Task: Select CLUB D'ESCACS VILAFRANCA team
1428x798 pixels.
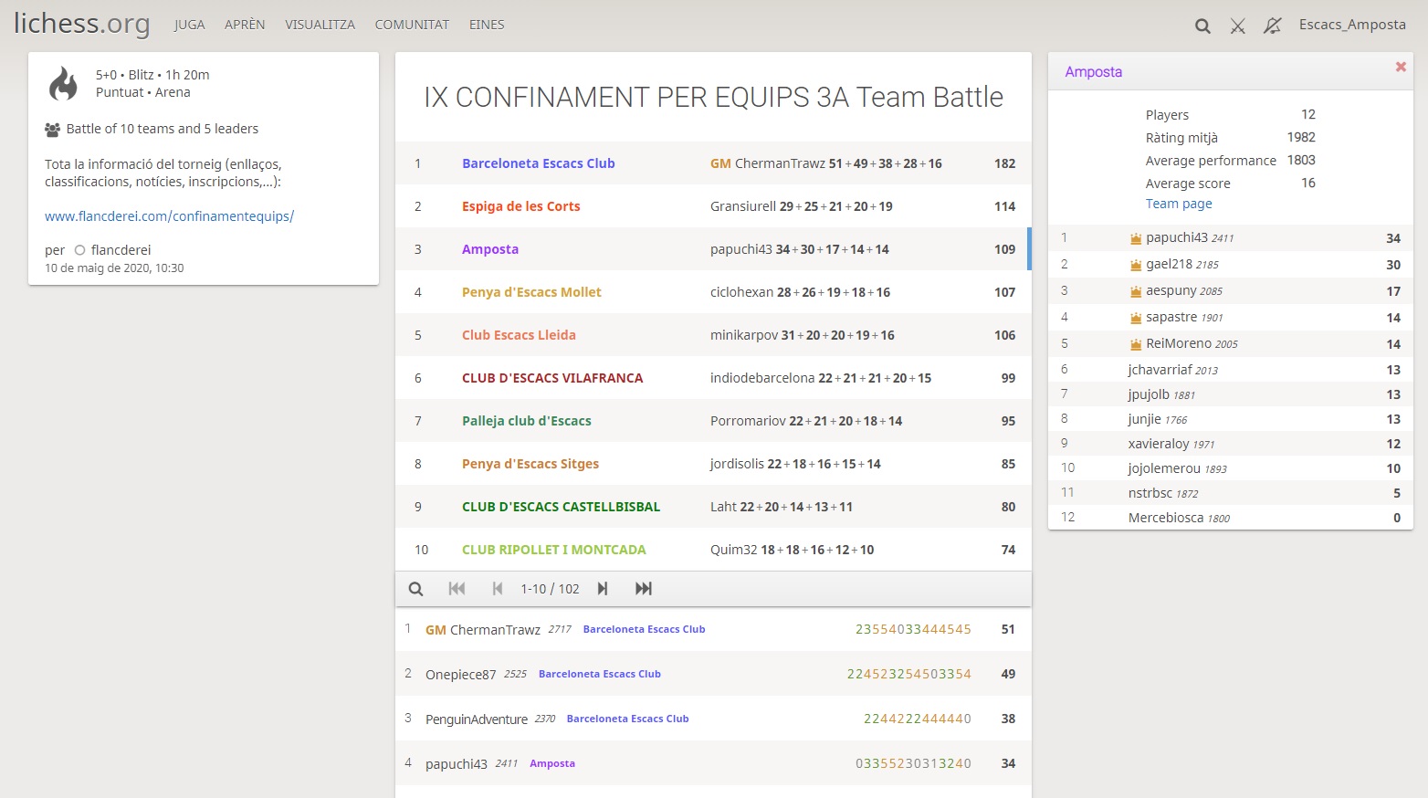Action: pyautogui.click(x=713, y=378)
